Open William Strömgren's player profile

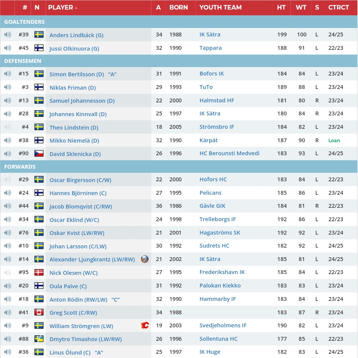[x=81, y=326]
